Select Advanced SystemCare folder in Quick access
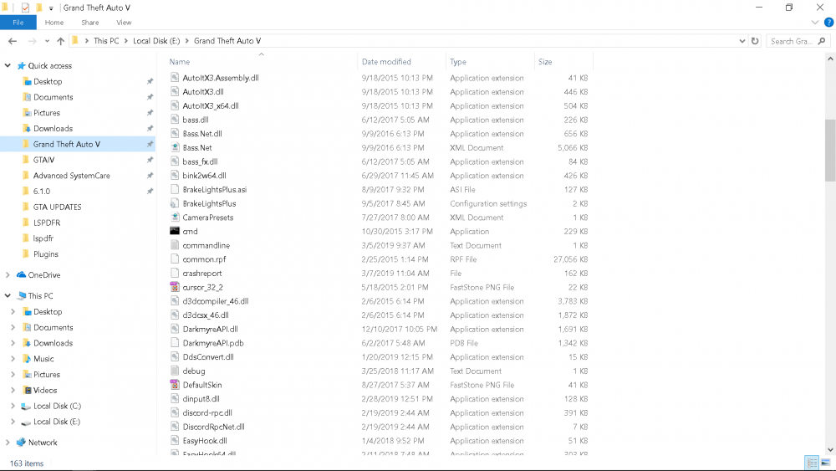Screen dimensions: 836x471 (71, 176)
